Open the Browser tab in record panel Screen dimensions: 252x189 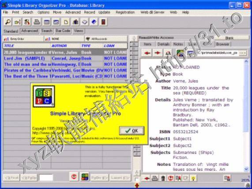(222, 44)
